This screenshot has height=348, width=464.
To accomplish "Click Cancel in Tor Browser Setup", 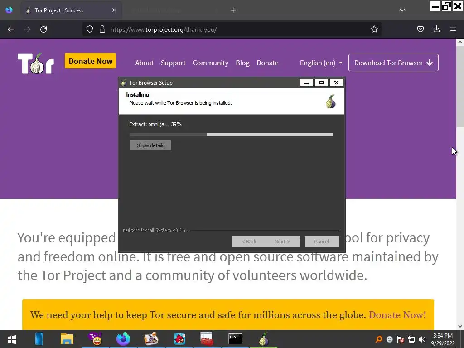I will point(322,242).
